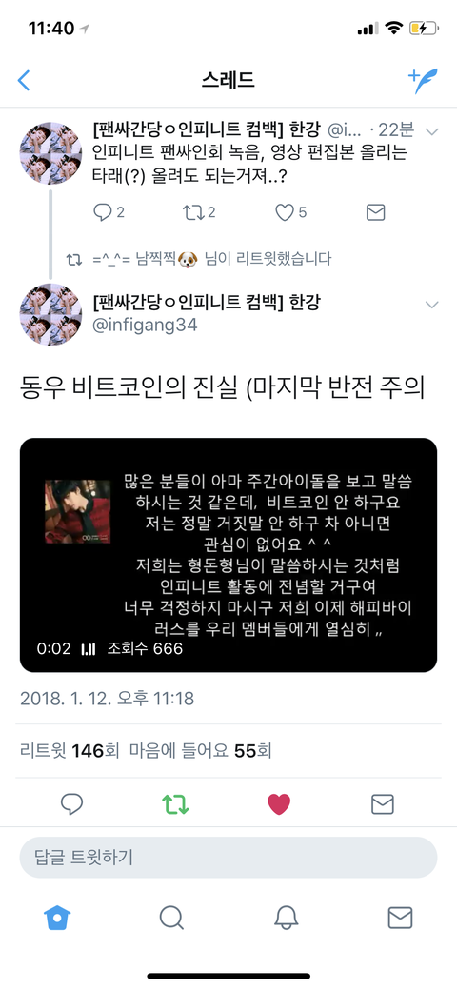The width and height of the screenshot is (457, 989).
Task: Focus the 답글 트윗하기 reply field
Action: coord(228,858)
